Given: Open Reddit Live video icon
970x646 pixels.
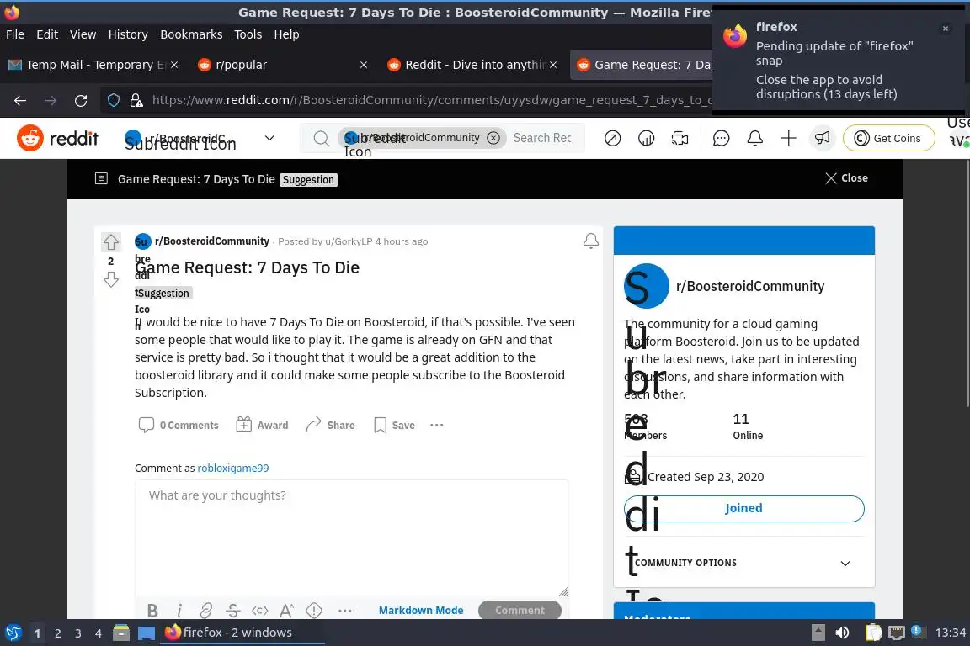Looking at the screenshot, I should tap(680, 139).
